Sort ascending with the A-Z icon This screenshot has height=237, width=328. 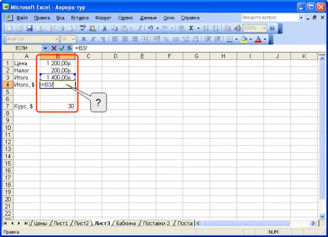(206, 28)
